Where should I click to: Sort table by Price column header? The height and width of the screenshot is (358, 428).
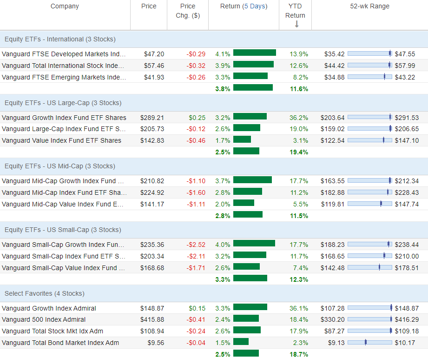[149, 7]
